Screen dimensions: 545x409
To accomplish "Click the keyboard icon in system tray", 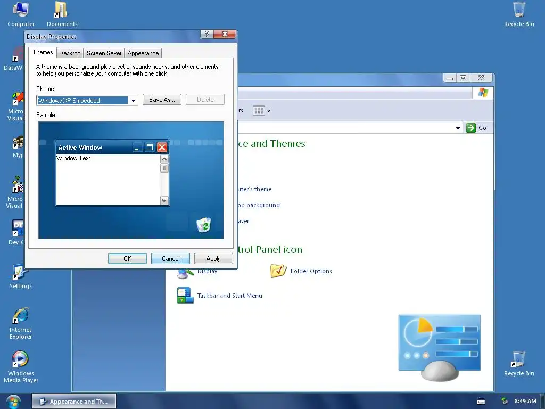I will [481, 402].
